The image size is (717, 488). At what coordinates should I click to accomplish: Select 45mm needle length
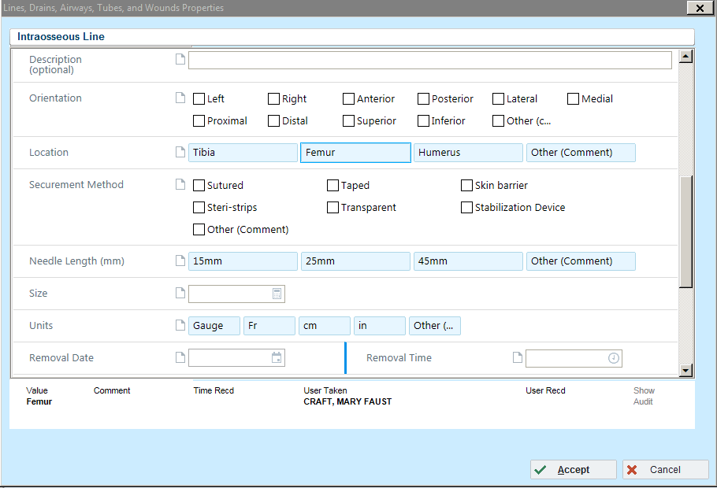468,261
